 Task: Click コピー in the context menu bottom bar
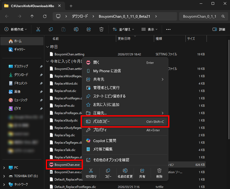108,173
